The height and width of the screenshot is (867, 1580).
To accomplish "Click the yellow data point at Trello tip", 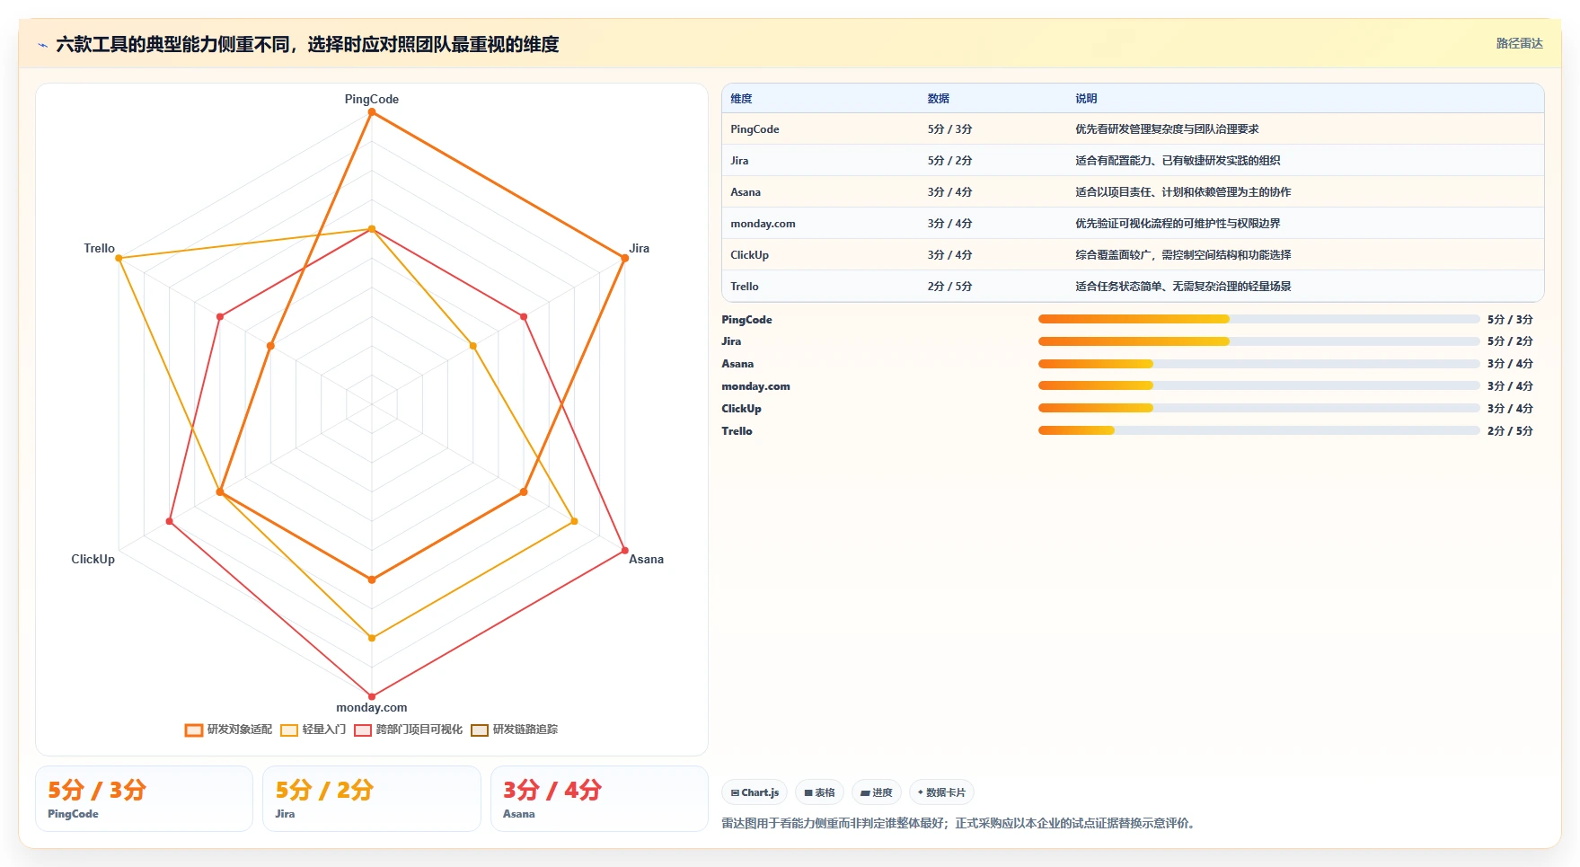I will click(119, 259).
